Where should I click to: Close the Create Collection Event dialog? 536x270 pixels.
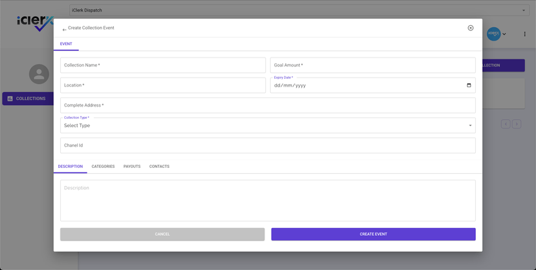coord(471,28)
